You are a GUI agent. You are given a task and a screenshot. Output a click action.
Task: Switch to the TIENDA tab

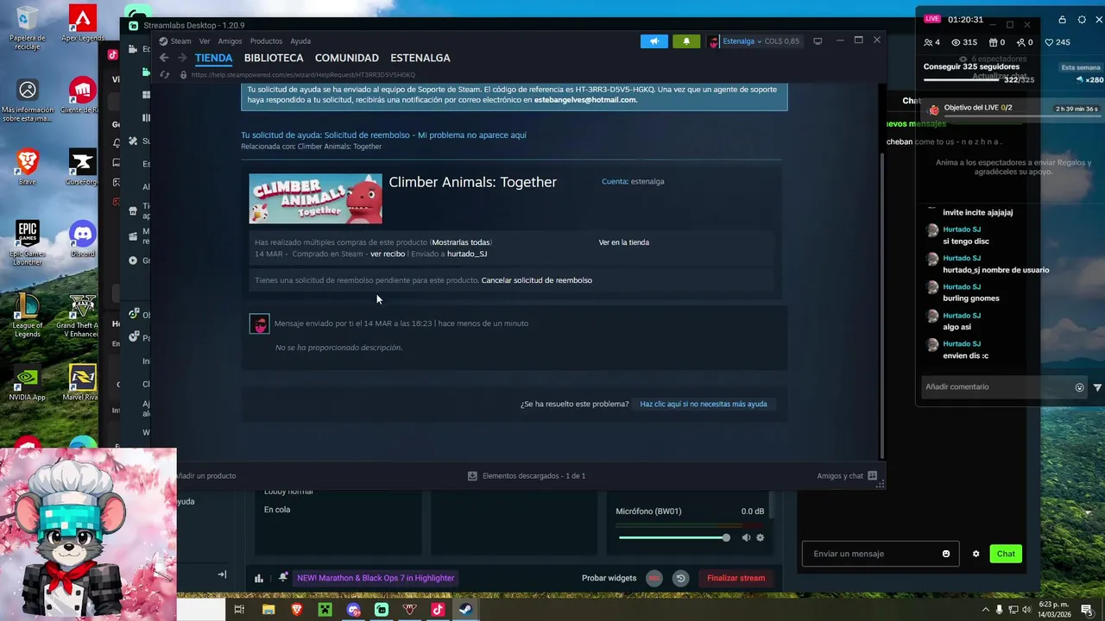click(213, 58)
